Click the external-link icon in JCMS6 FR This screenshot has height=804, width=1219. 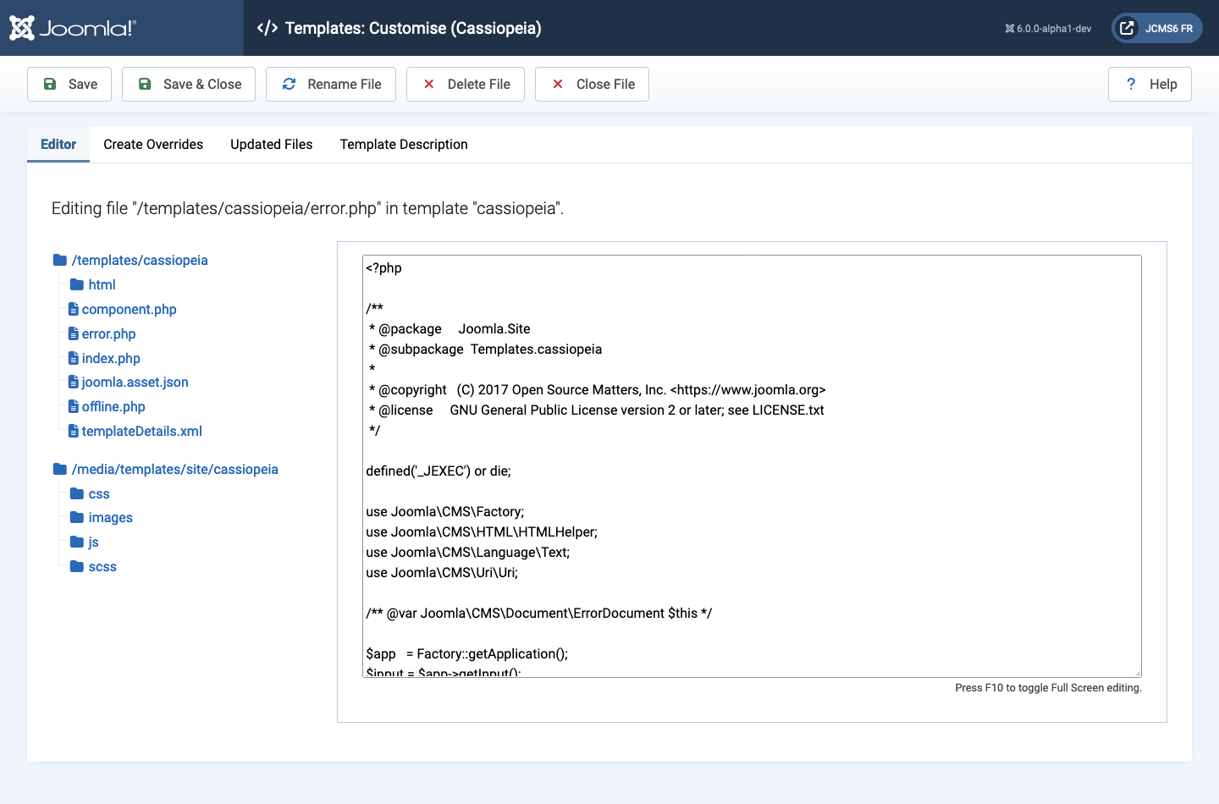click(x=1127, y=28)
